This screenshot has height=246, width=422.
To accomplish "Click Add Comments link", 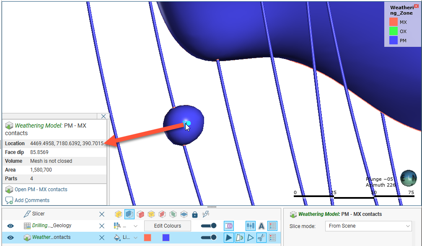I will [x=32, y=200].
